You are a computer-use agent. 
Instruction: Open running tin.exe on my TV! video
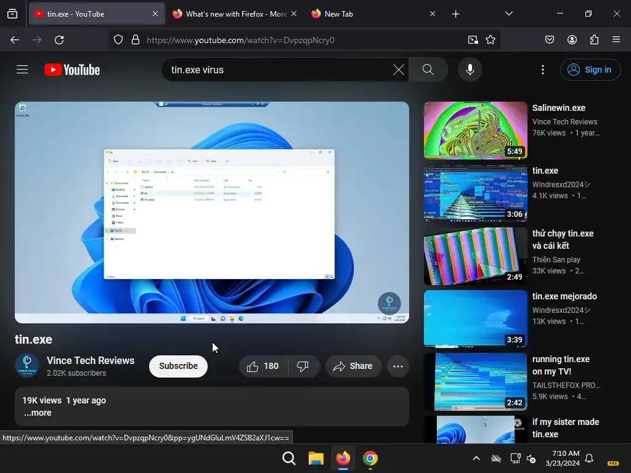pyautogui.click(x=561, y=365)
